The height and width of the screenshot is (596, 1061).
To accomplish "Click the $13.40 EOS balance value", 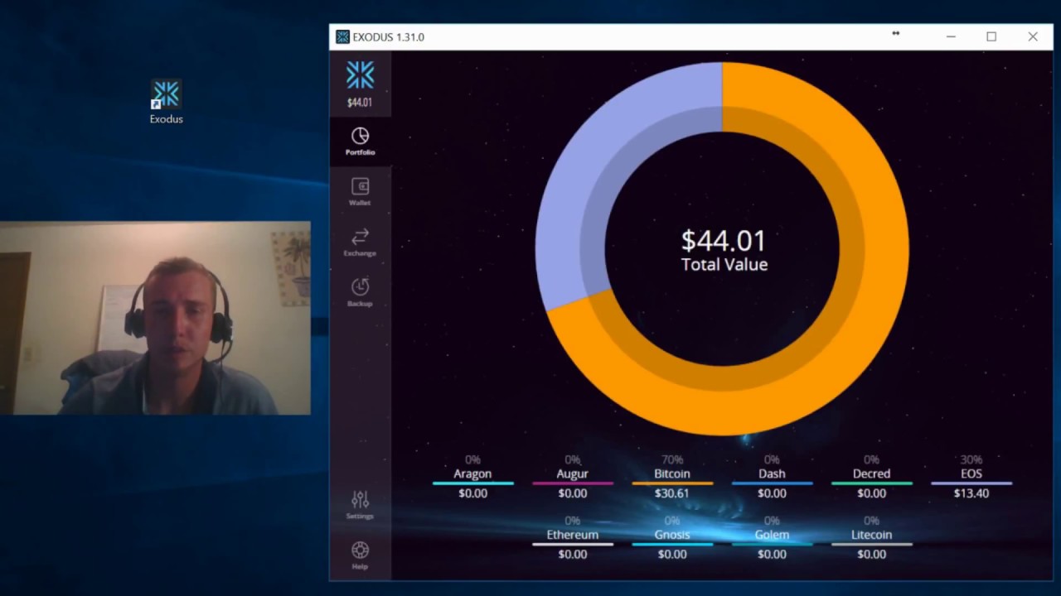I will click(x=971, y=493).
